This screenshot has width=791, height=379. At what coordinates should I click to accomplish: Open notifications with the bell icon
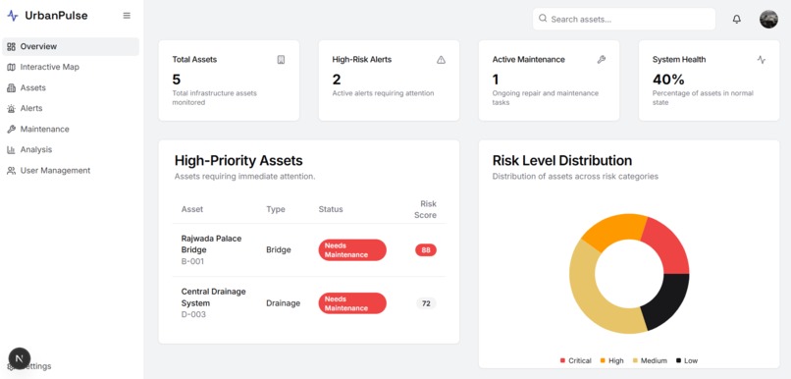tap(736, 20)
